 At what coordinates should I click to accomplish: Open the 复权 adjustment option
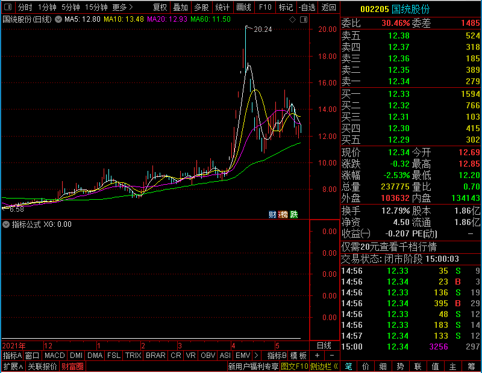tap(160, 7)
